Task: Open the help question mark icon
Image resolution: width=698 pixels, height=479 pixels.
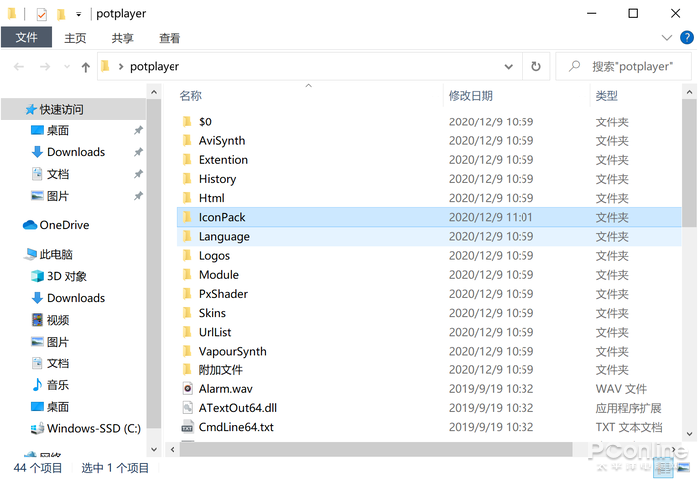Action: pyautogui.click(x=687, y=38)
